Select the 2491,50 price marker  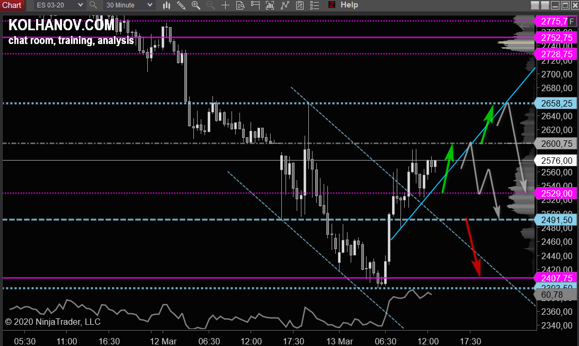[x=556, y=220]
